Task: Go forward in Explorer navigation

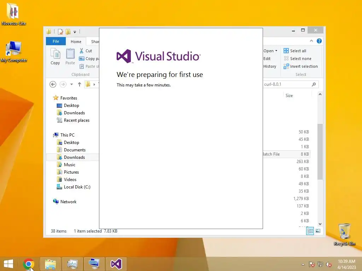Action: tap(63, 84)
